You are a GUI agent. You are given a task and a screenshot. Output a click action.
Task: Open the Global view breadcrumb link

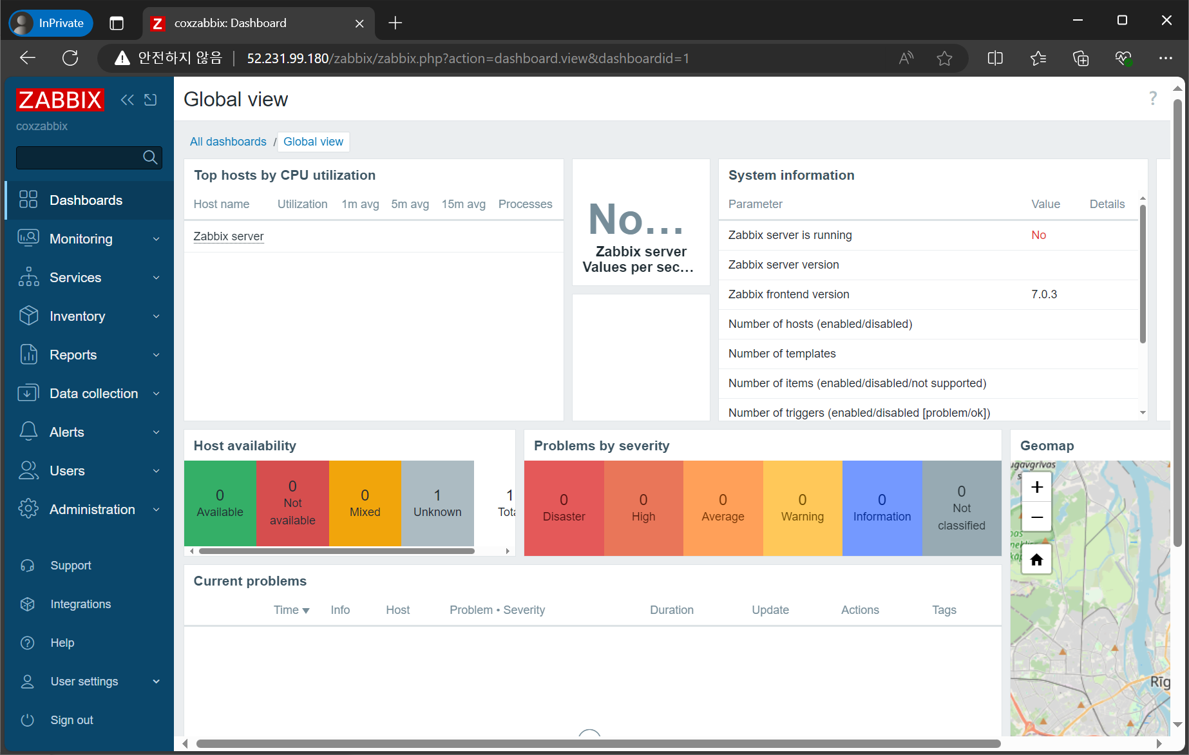[313, 142]
